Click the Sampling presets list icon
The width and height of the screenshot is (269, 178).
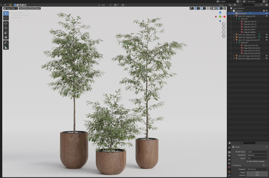point(264,165)
